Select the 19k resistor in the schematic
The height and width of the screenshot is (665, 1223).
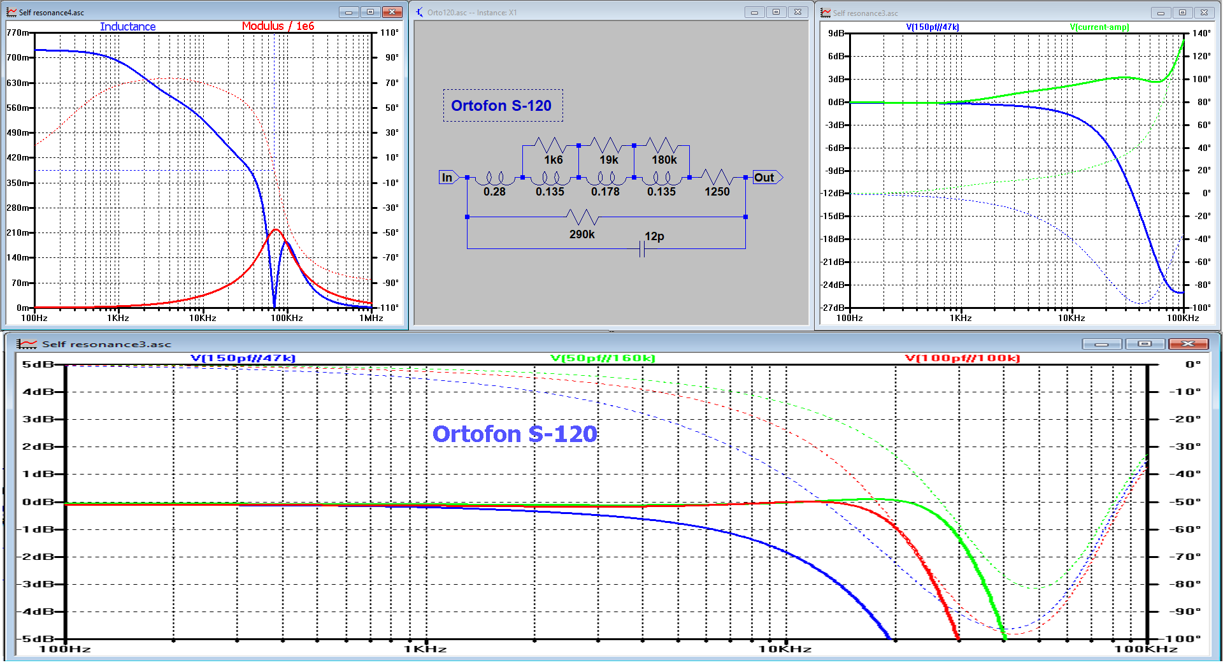coord(606,146)
